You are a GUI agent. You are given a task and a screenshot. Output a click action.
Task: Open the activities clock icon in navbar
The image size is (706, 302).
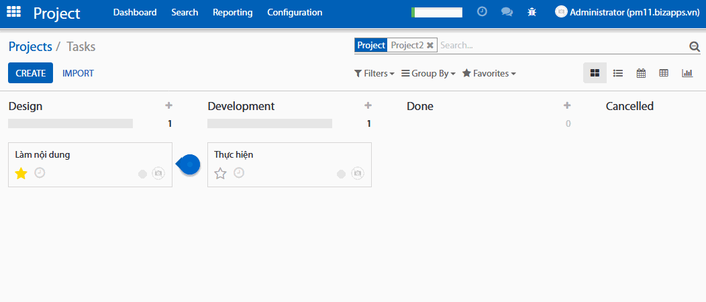[x=482, y=12]
